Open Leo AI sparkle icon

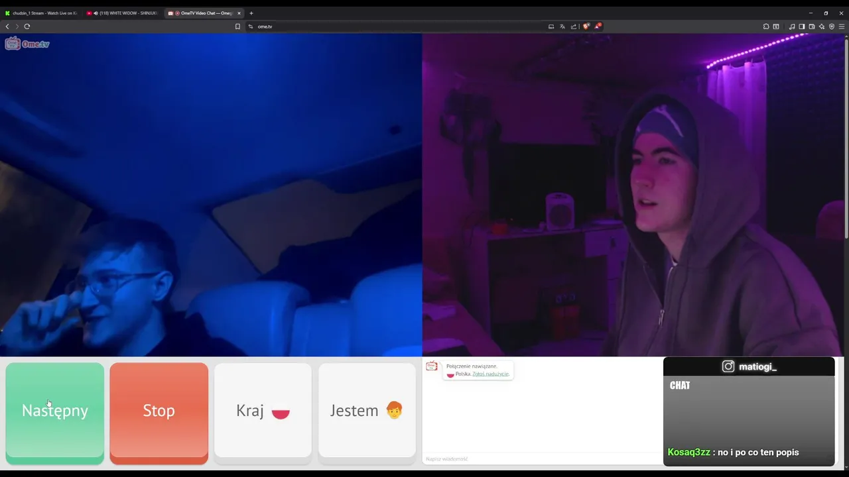tap(821, 26)
